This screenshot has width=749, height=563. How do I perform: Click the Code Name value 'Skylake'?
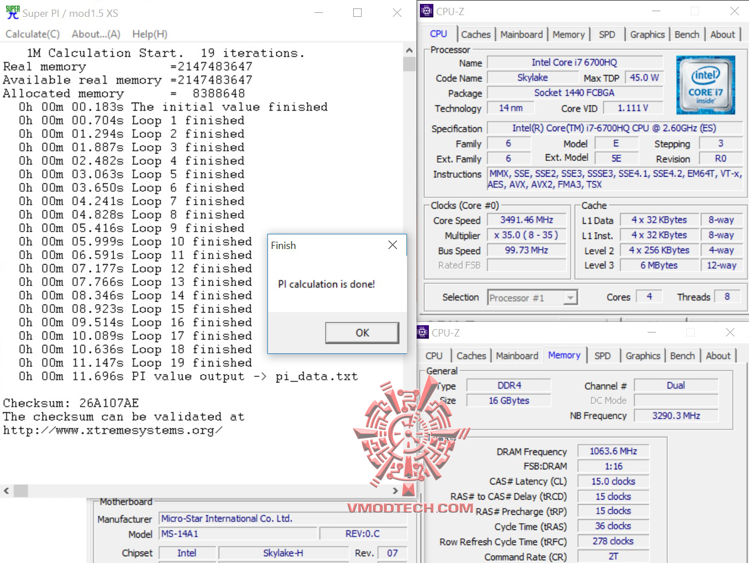pos(532,77)
